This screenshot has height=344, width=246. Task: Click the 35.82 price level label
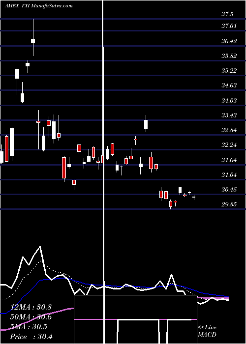(x=229, y=56)
